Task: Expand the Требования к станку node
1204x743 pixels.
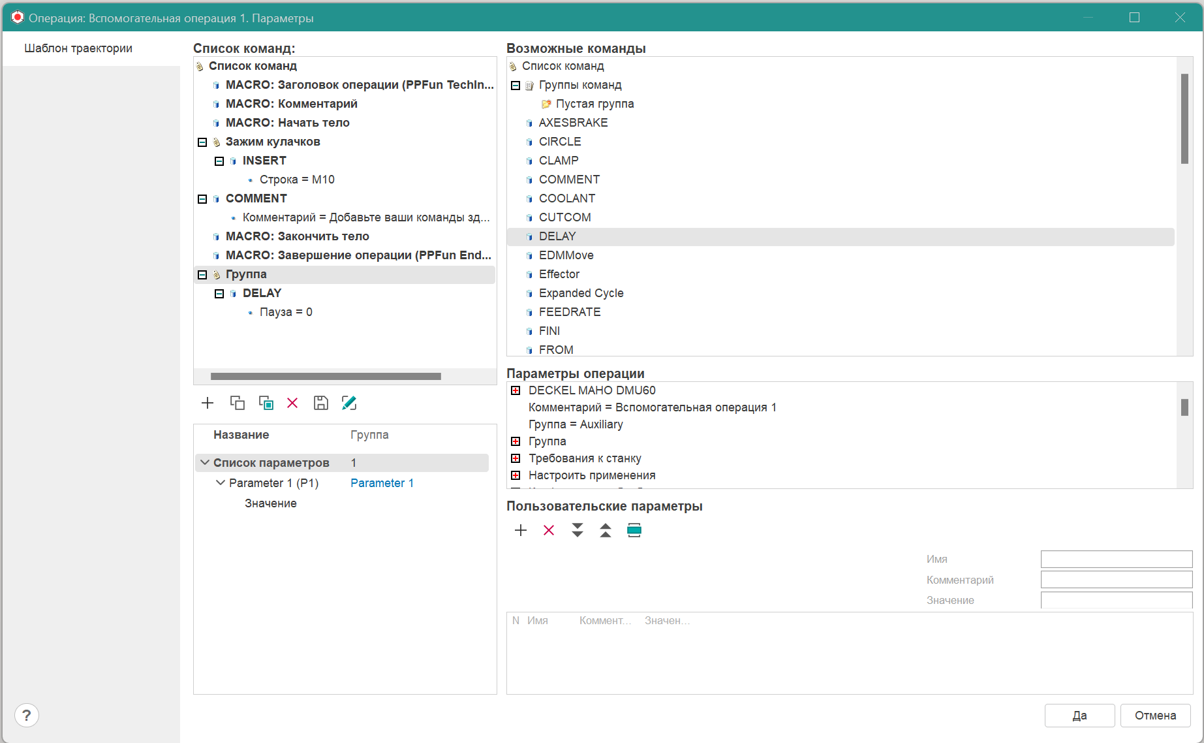Action: [x=516, y=458]
